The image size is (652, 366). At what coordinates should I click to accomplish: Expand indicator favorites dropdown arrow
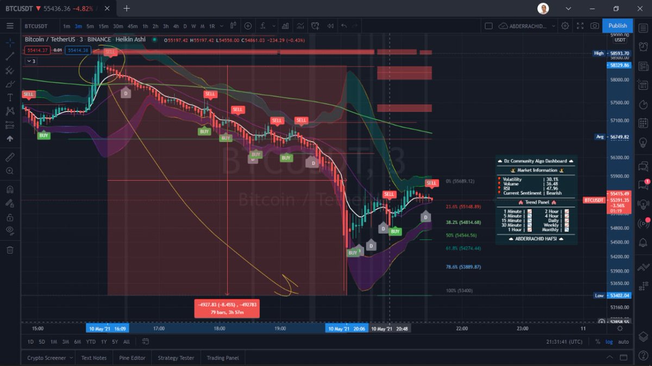pos(274,26)
